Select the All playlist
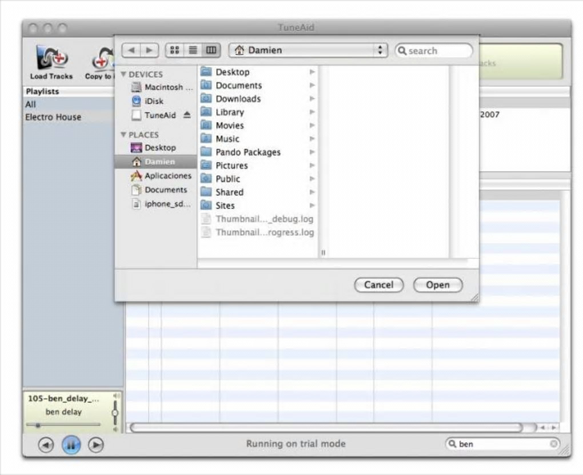583x475 pixels. [x=69, y=104]
